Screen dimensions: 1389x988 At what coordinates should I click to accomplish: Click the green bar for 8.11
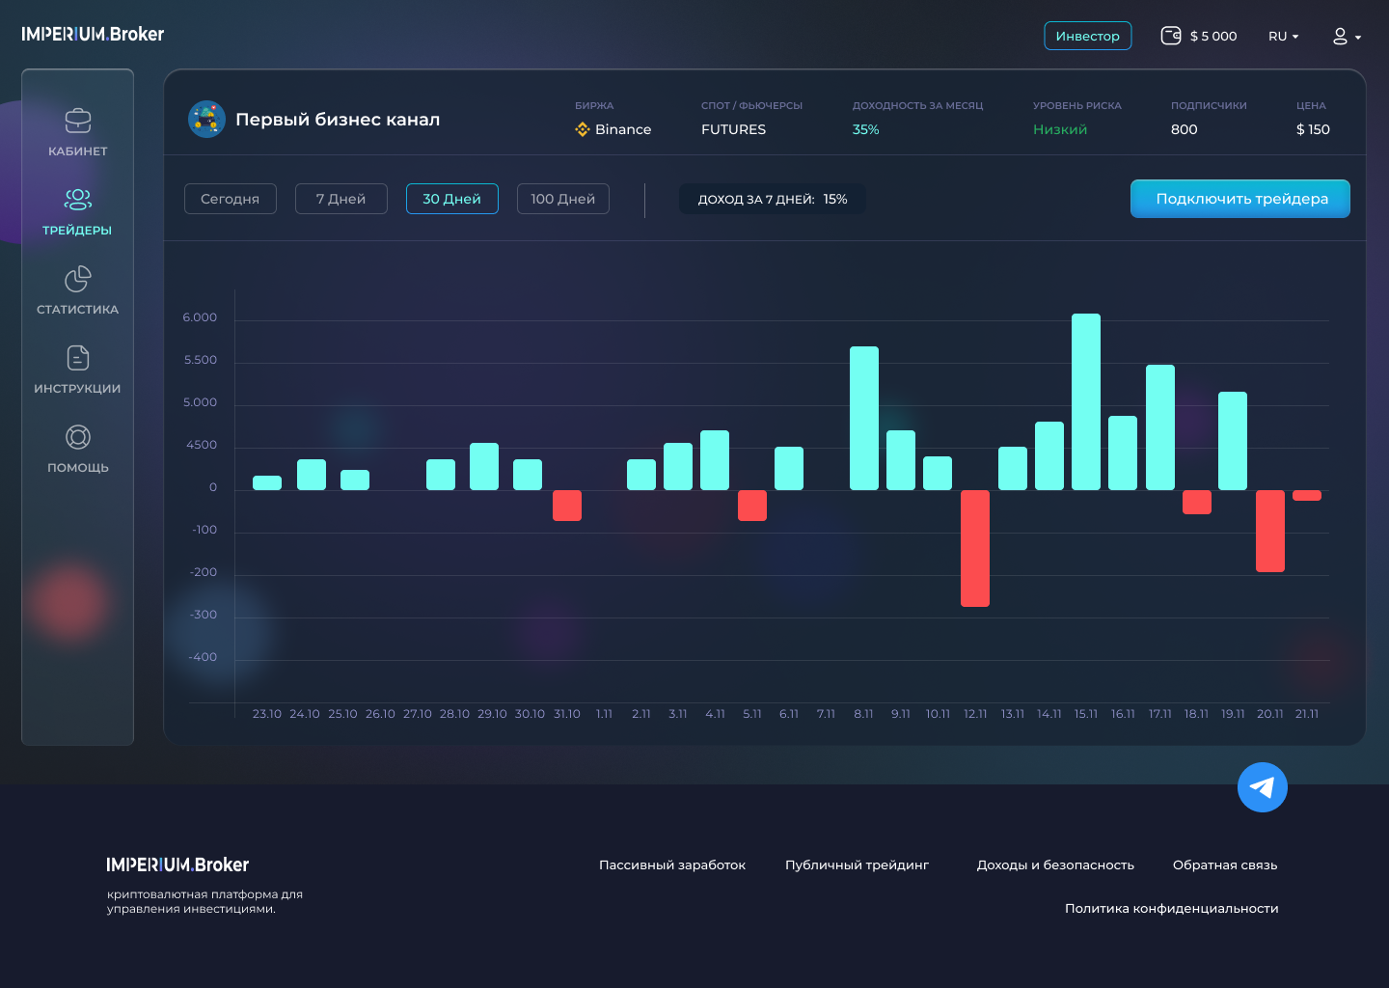(x=864, y=418)
